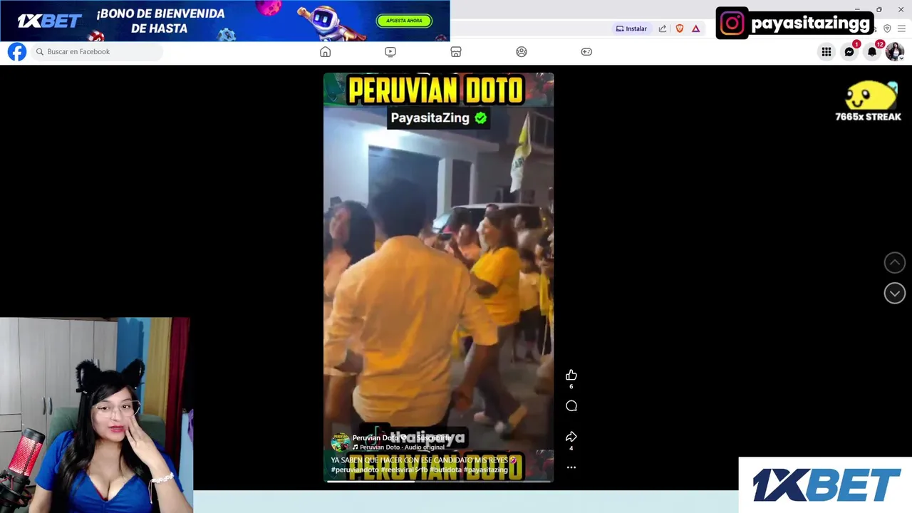
Task: Click the Instalar app button
Action: pos(631,28)
